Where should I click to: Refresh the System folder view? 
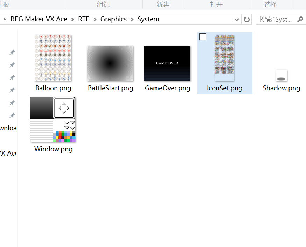(x=247, y=19)
